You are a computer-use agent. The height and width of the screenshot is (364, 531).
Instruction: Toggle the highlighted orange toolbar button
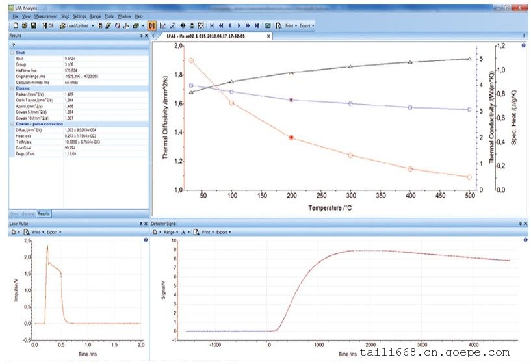click(151, 25)
